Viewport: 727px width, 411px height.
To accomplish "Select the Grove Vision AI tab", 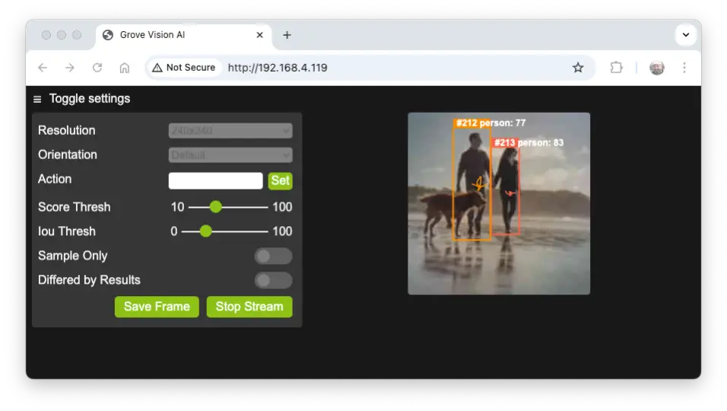I will point(175,35).
